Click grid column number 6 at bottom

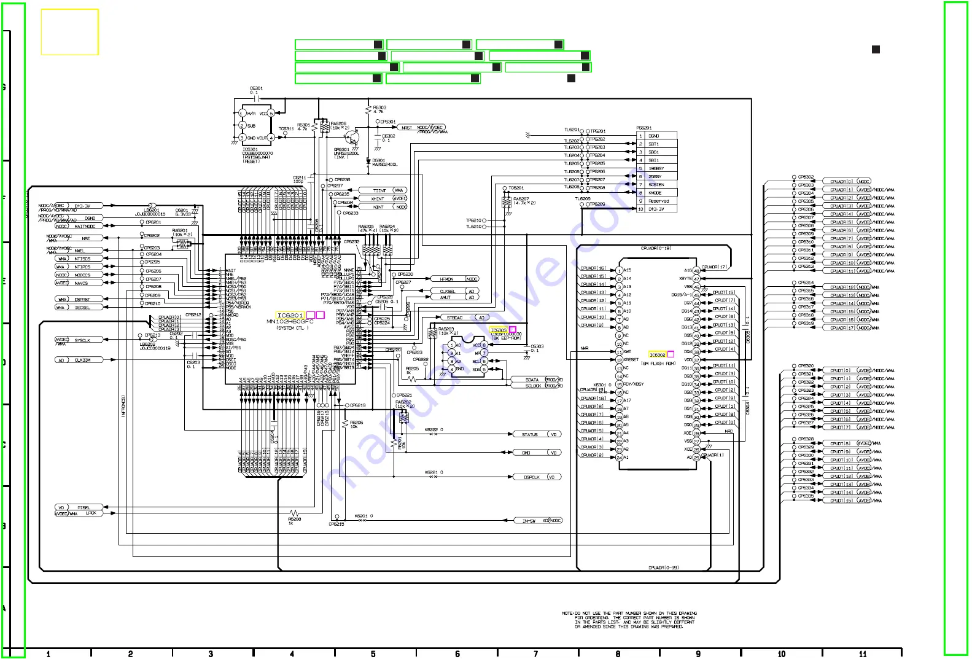pyautogui.click(x=457, y=654)
